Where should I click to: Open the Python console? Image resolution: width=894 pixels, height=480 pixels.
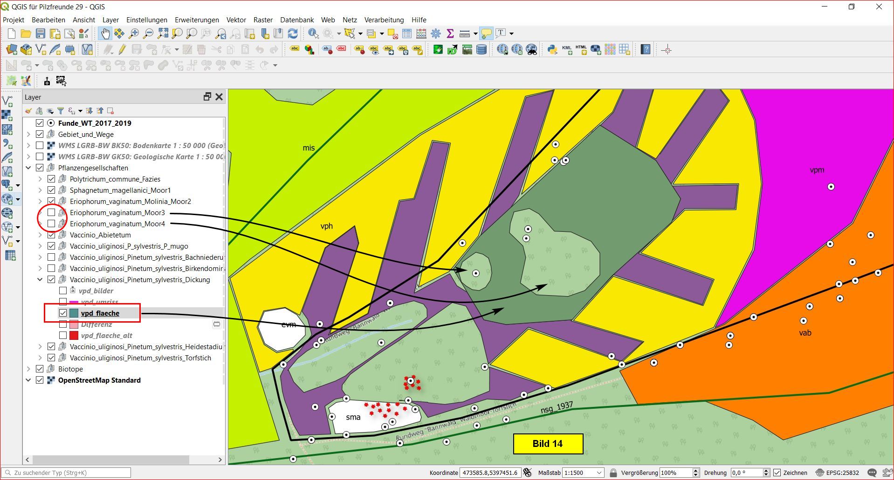(552, 49)
